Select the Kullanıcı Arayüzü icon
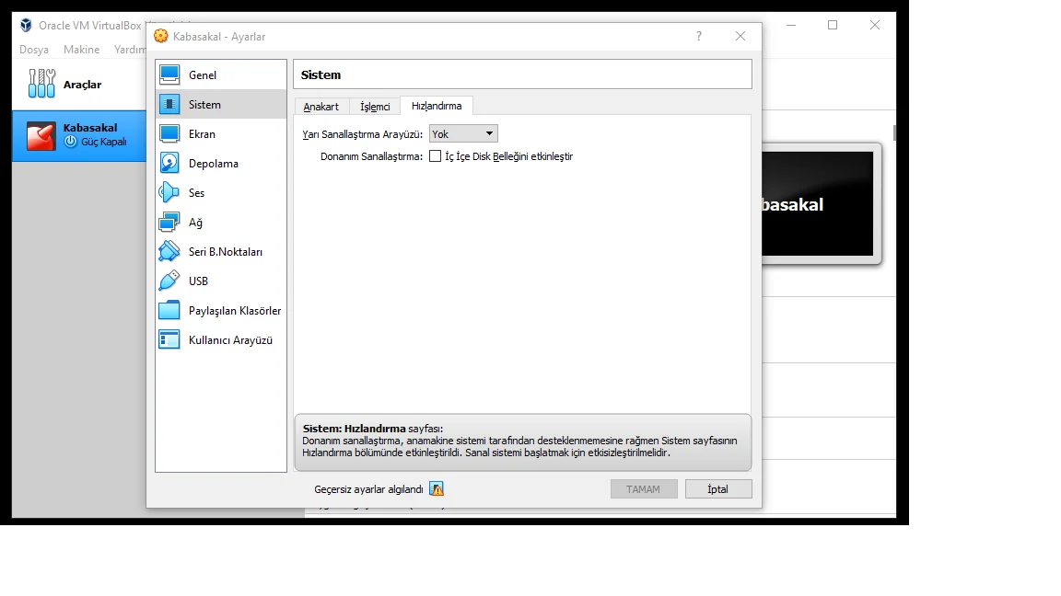The image size is (1061, 596). [169, 339]
